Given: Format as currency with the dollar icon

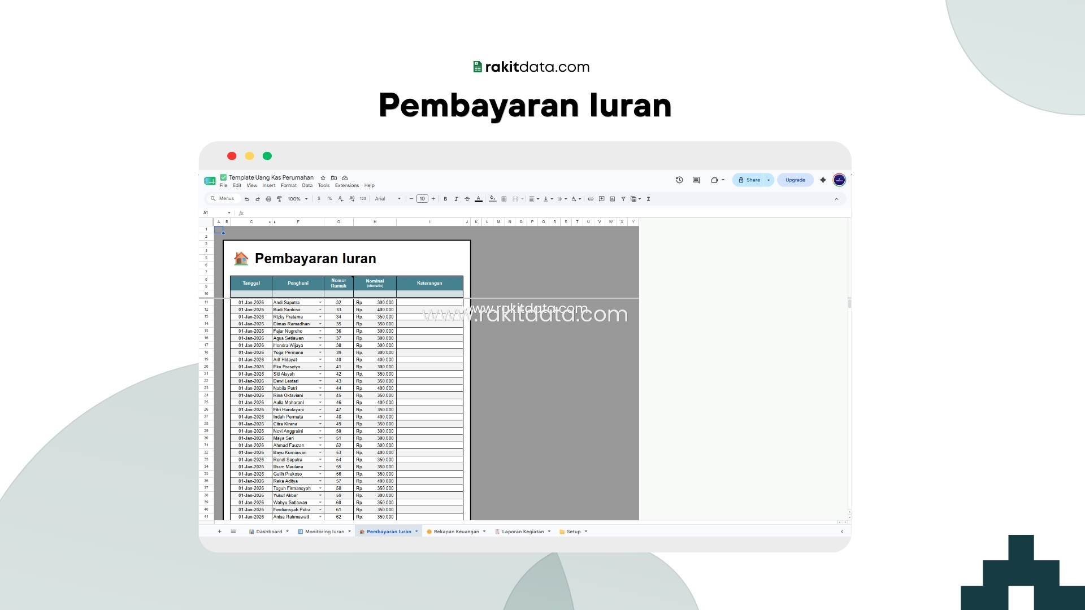Looking at the screenshot, I should click(319, 199).
